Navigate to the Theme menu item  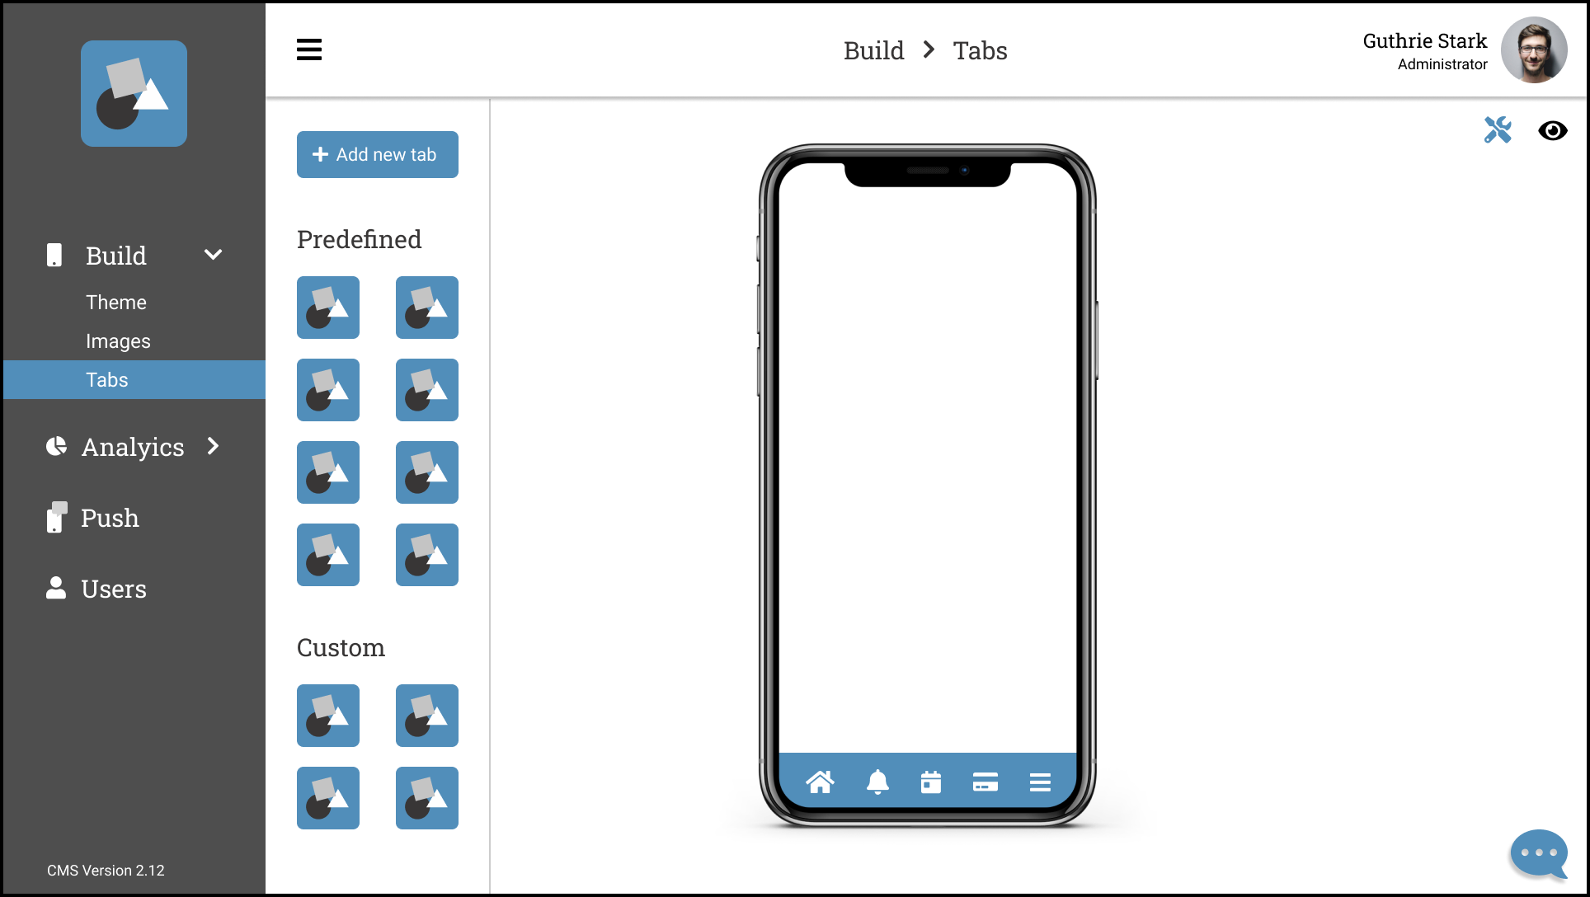pyautogui.click(x=115, y=303)
